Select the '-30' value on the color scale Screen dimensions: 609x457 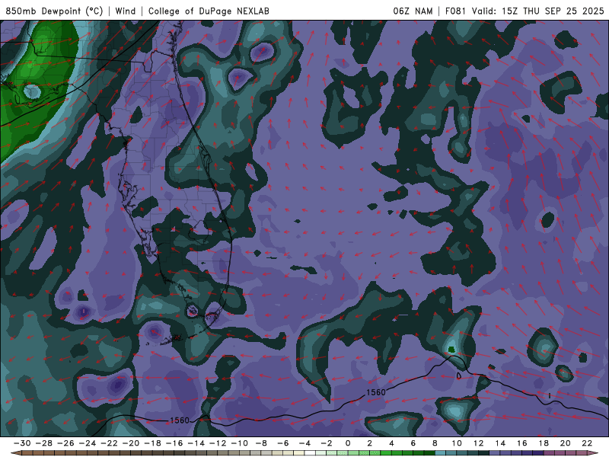pos(22,443)
